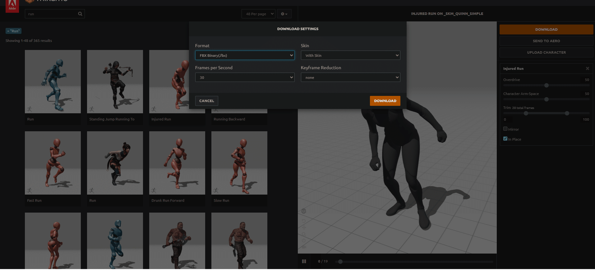Viewport: 595px width, 270px height.
Task: Click Injured Run on SKM_Quinn_Simple title
Action: [447, 14]
